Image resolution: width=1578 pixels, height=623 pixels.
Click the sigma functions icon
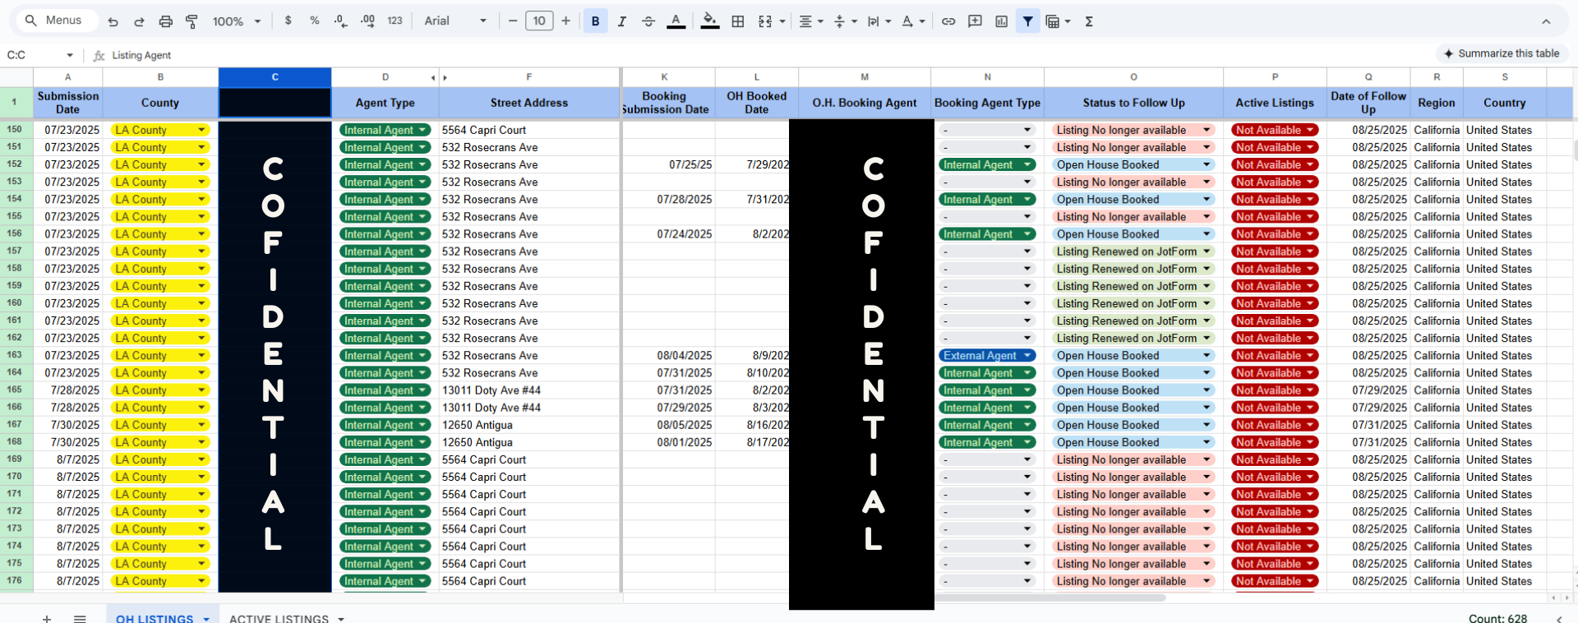coord(1089,21)
